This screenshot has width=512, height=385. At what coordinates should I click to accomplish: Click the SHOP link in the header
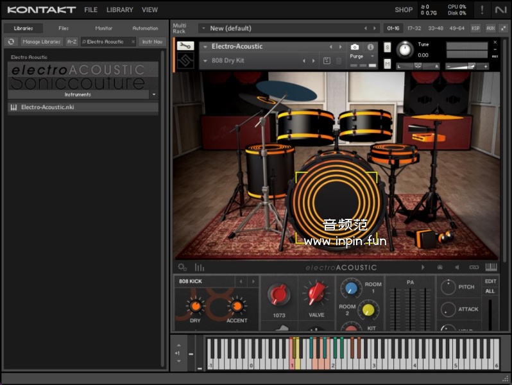[404, 10]
